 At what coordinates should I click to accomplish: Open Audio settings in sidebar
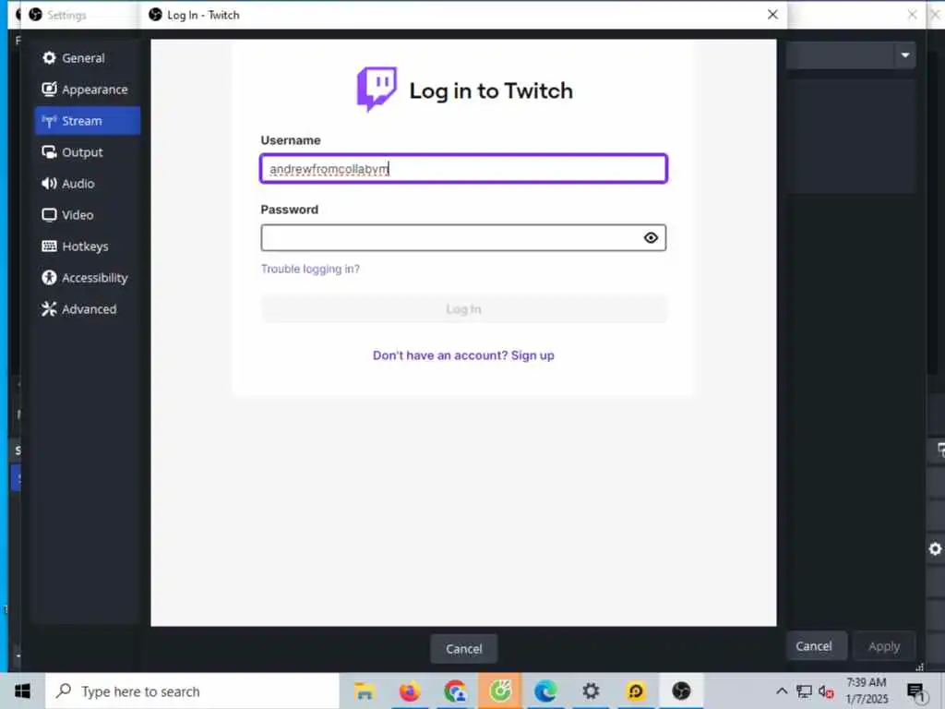pos(88,184)
